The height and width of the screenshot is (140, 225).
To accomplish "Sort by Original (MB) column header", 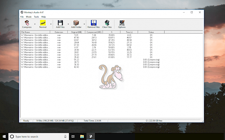I will tap(76, 32).
